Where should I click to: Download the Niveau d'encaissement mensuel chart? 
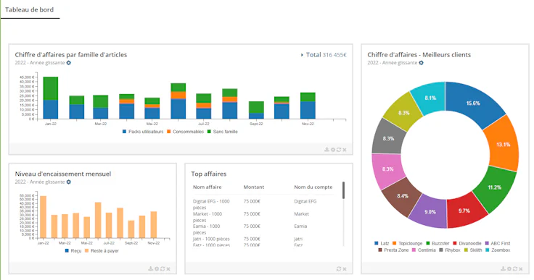click(x=150, y=269)
